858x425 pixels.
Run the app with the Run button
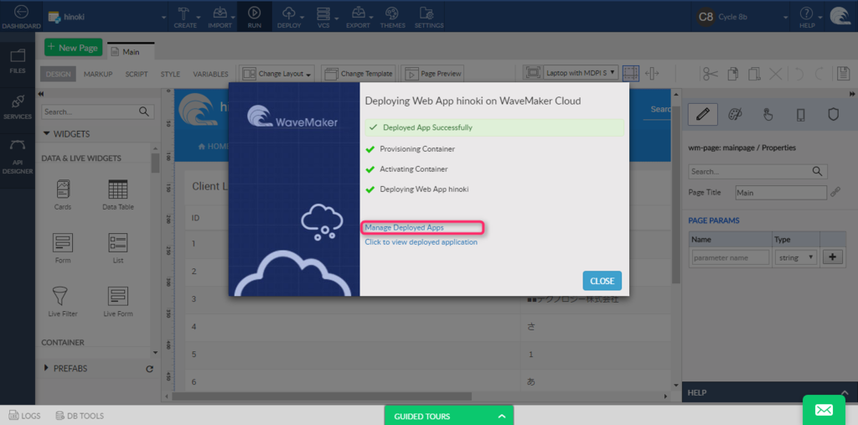(255, 17)
